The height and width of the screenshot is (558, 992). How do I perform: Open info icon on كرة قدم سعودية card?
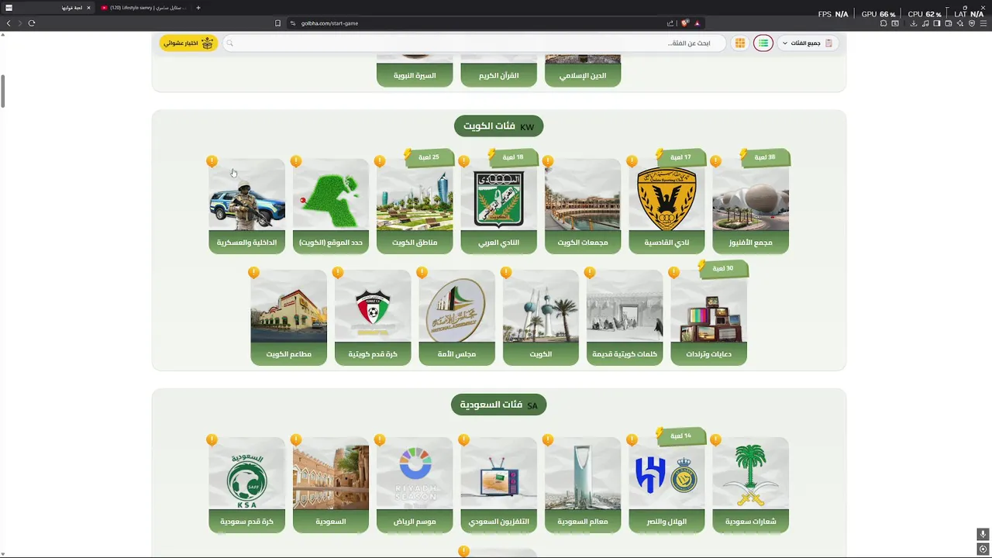tap(212, 440)
